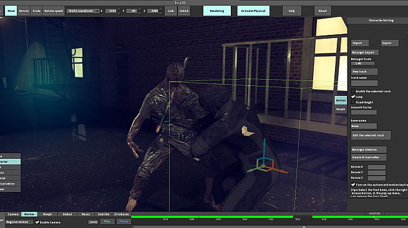Click the Create IK Controller button
408x228 pixels.
pos(369,158)
